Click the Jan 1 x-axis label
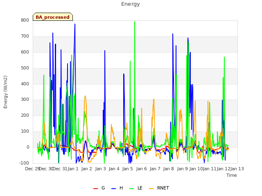This screenshot has height=196, width=262. (73, 169)
